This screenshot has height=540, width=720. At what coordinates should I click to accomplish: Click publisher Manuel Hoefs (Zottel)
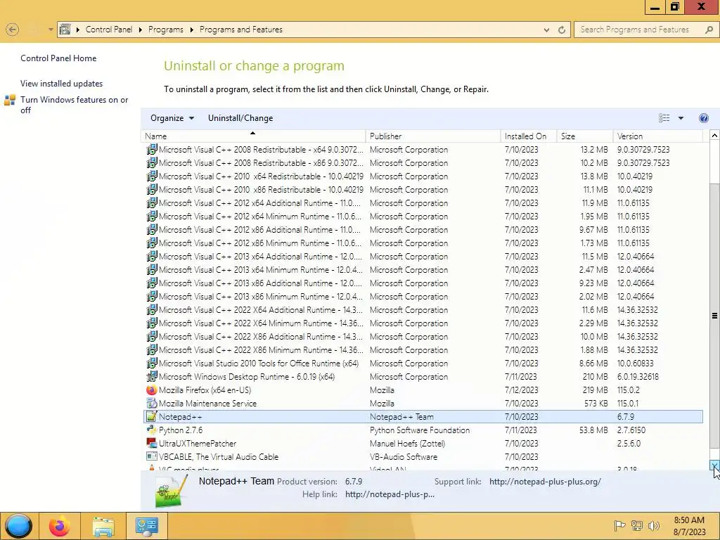pyautogui.click(x=407, y=444)
